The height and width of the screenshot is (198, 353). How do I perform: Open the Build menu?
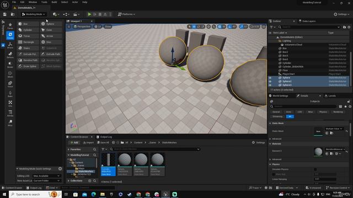click(54, 2)
